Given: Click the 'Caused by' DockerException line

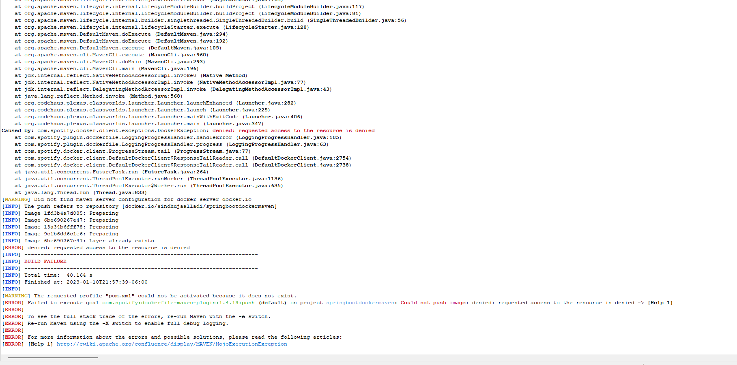Looking at the screenshot, I should [x=188, y=130].
